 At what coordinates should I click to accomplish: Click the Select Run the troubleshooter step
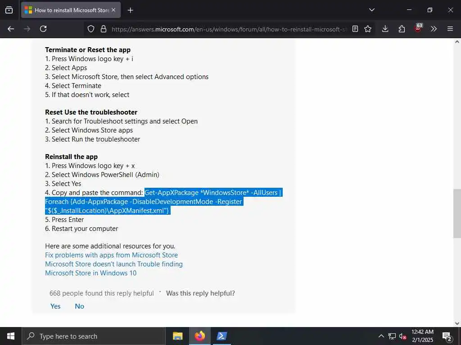coord(92,139)
